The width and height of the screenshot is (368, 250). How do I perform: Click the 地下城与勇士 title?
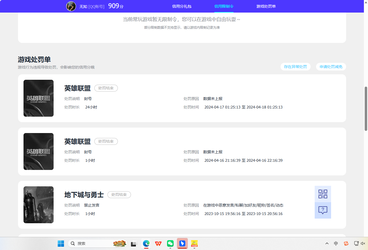[x=84, y=195]
